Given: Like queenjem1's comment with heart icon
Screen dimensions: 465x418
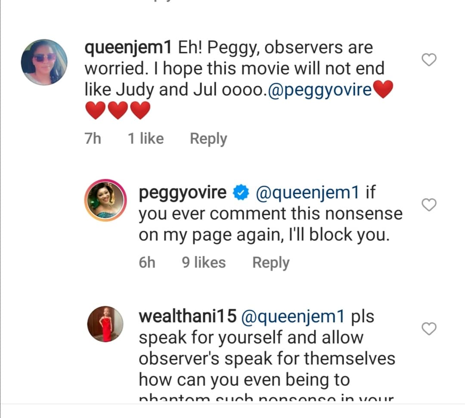Looking at the screenshot, I should (x=429, y=60).
